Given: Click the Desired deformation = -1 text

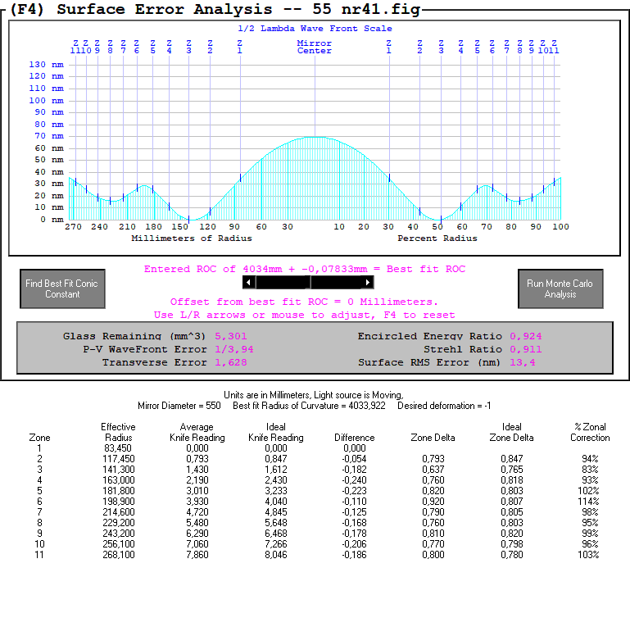Looking at the screenshot, I should tap(444, 406).
